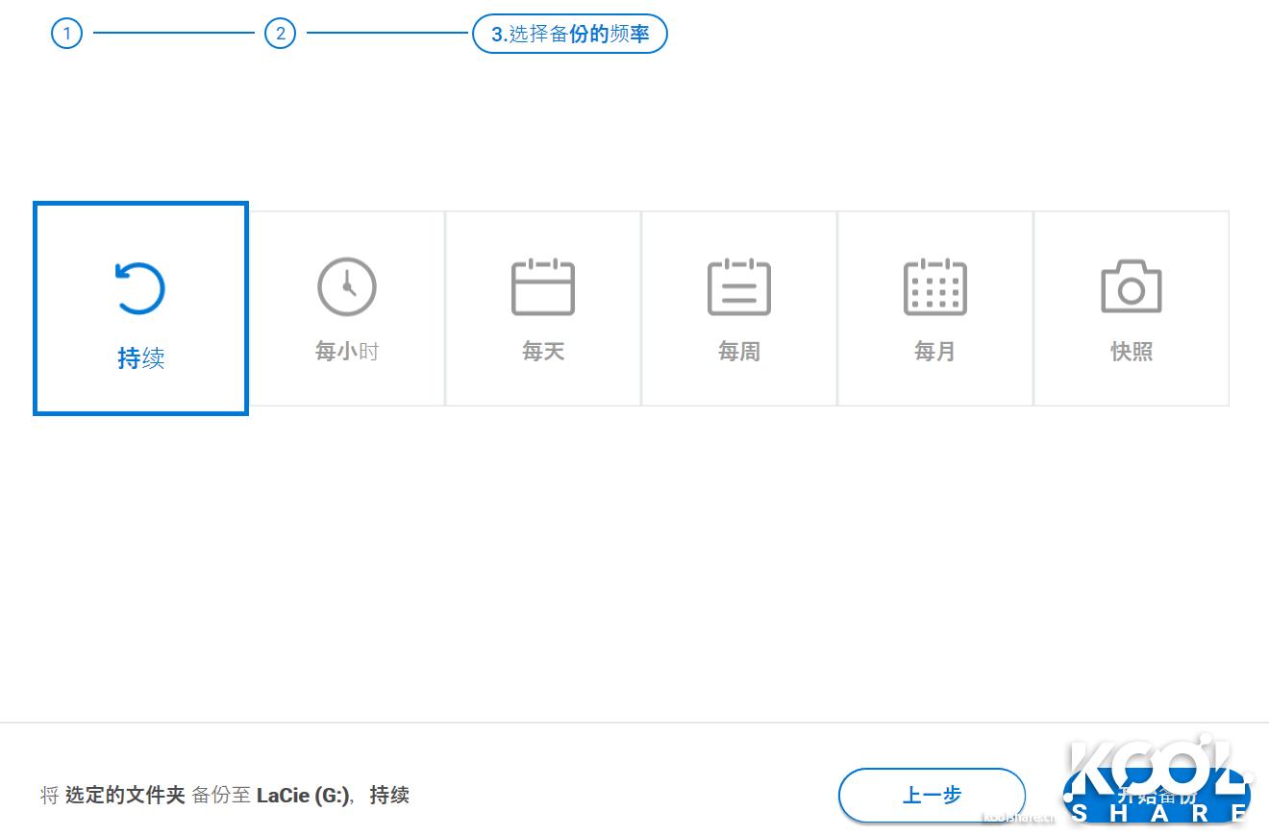
Task: Click the 每周 weekly calendar icon
Action: 739,285
